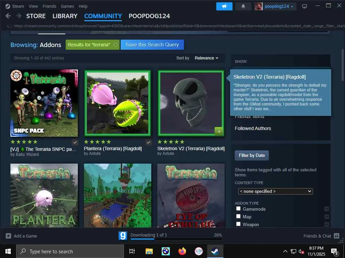Check the Weapon addon type
The image size is (345, 258).
[x=238, y=224]
